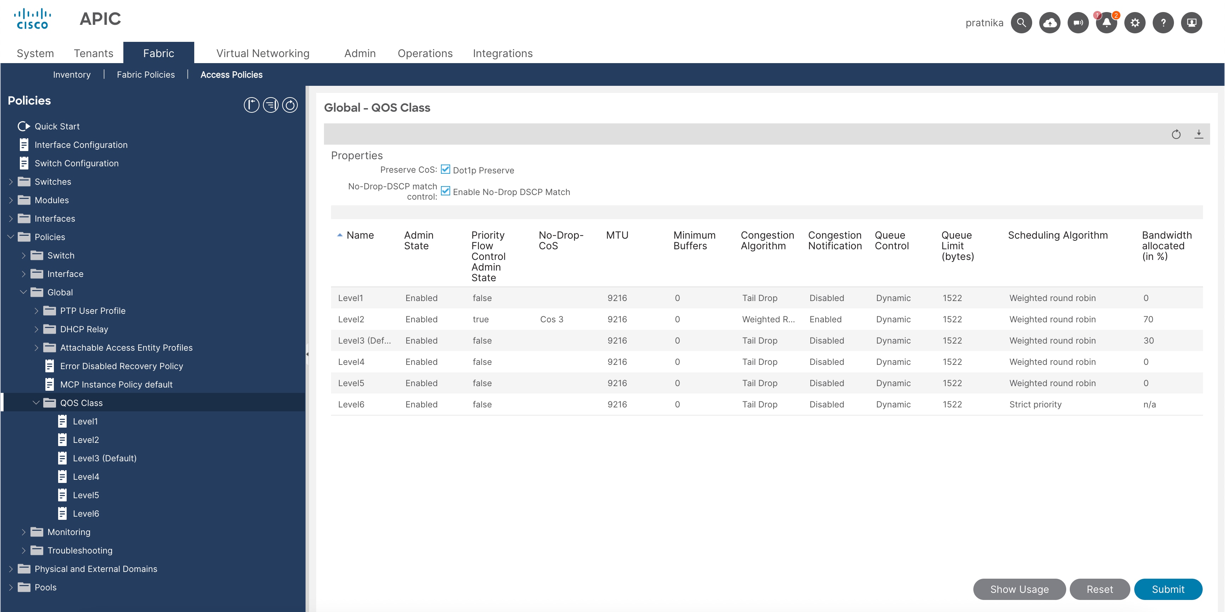Image resolution: width=1225 pixels, height=612 pixels.
Task: Click the Show Usage button
Action: tap(1019, 589)
